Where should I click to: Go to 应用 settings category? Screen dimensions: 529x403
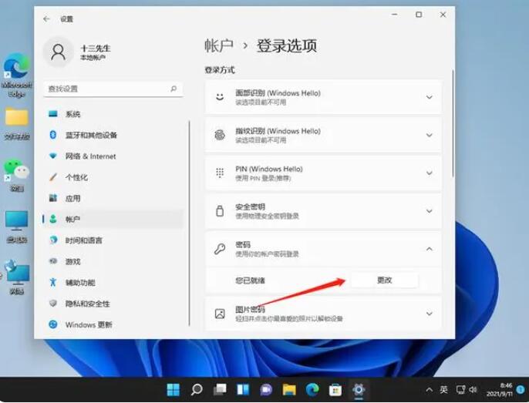[72, 198]
